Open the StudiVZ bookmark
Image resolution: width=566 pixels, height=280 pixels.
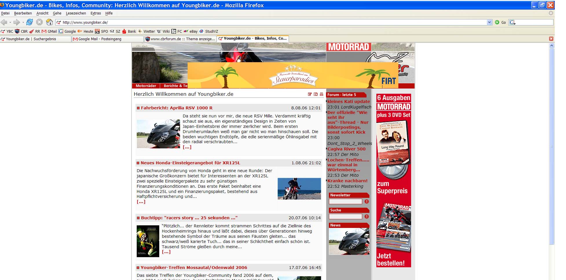click(x=208, y=31)
